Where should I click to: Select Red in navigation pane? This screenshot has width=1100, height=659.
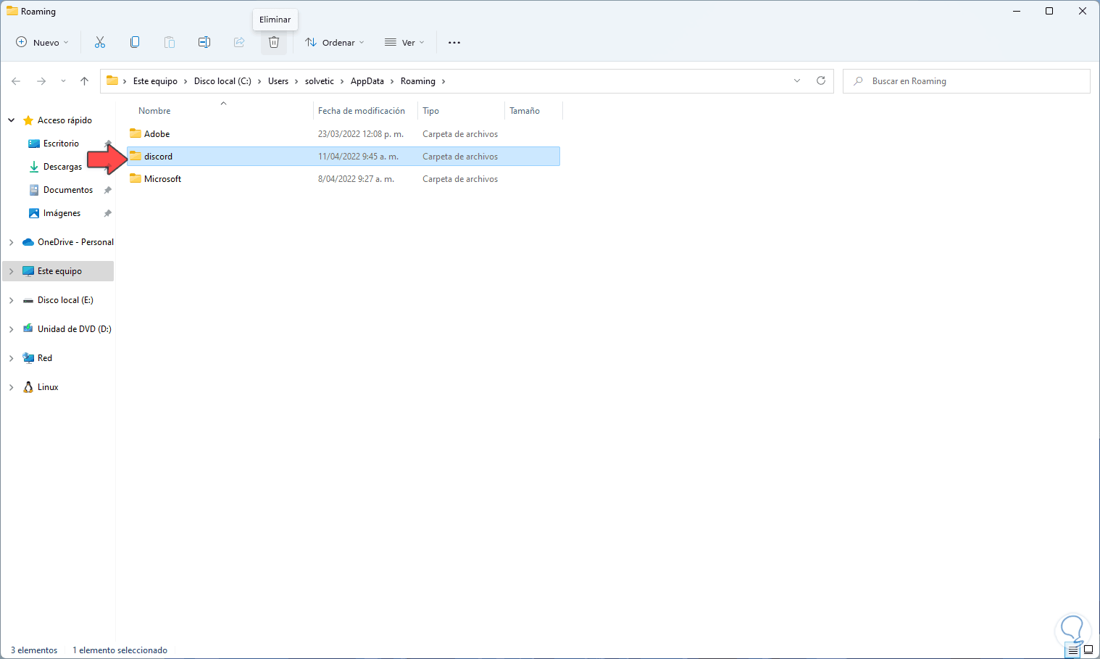coord(45,358)
